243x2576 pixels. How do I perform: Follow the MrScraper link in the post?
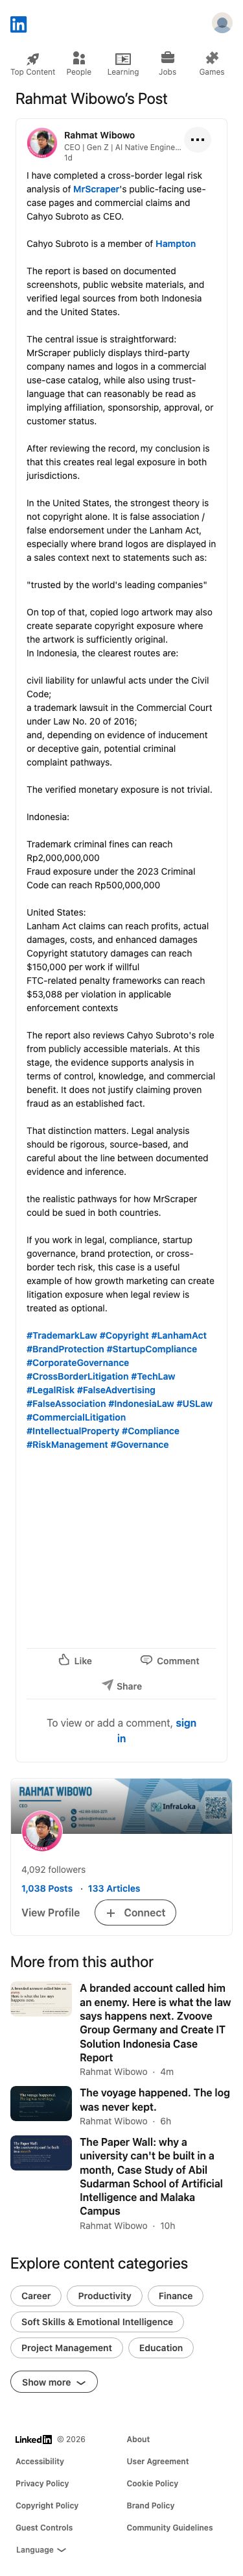[97, 188]
